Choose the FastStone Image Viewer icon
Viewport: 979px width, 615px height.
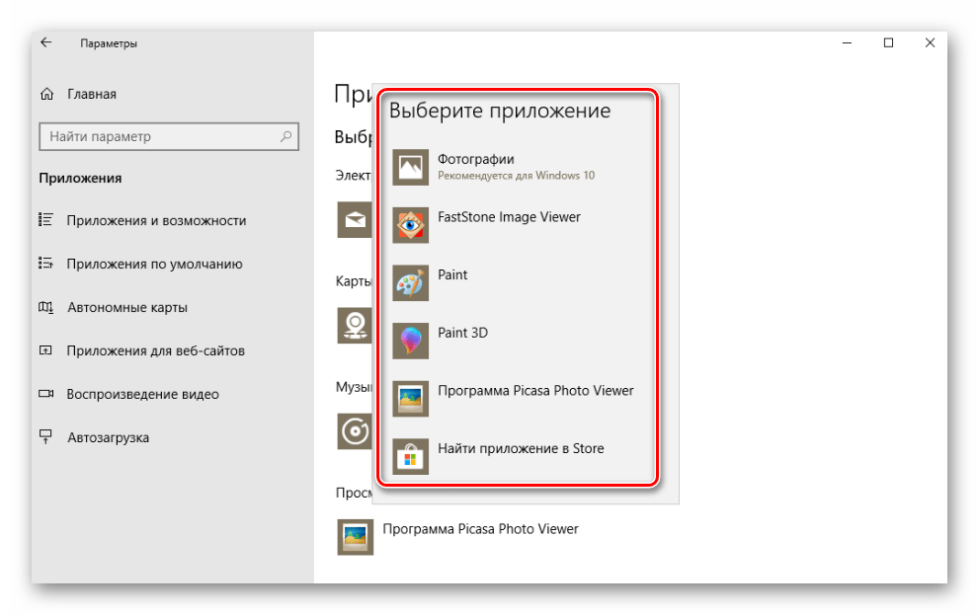pyautogui.click(x=410, y=225)
